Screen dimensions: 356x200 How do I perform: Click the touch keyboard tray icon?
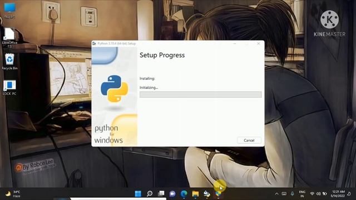(284, 194)
